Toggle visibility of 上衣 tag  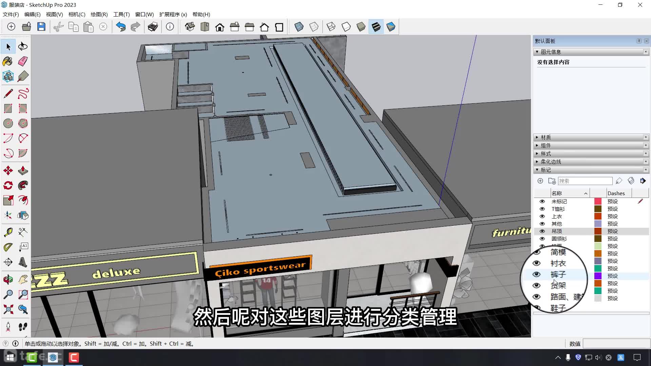click(x=542, y=216)
